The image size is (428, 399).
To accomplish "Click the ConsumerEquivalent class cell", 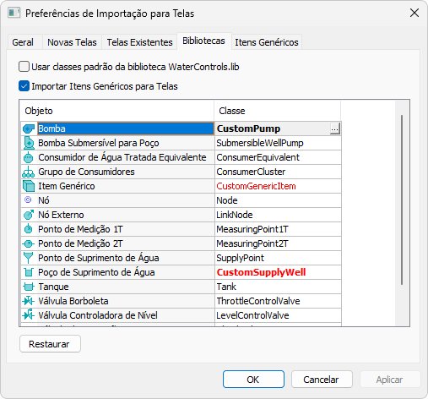I will pos(278,157).
